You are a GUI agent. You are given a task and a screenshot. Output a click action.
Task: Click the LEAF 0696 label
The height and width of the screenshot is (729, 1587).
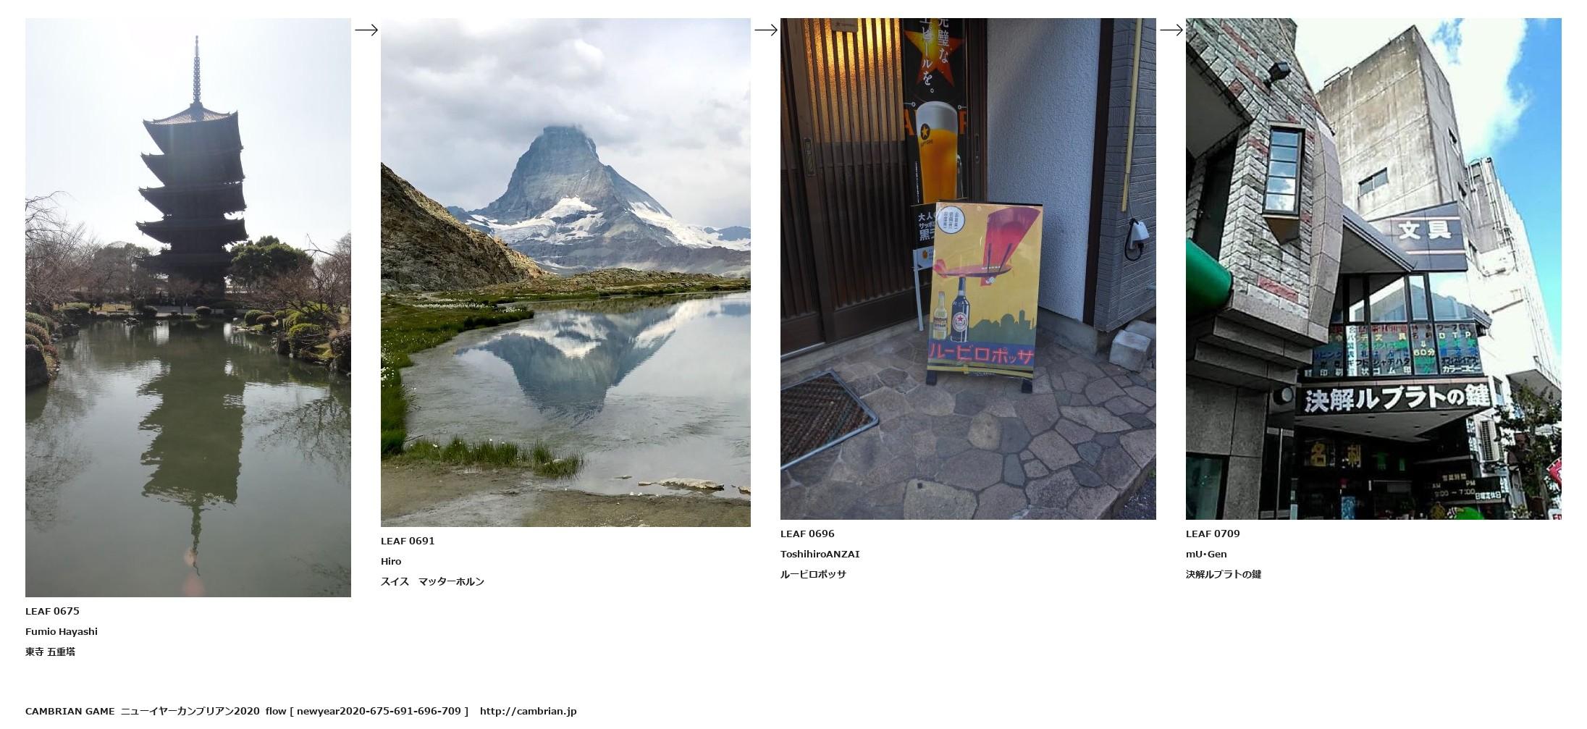[807, 534]
